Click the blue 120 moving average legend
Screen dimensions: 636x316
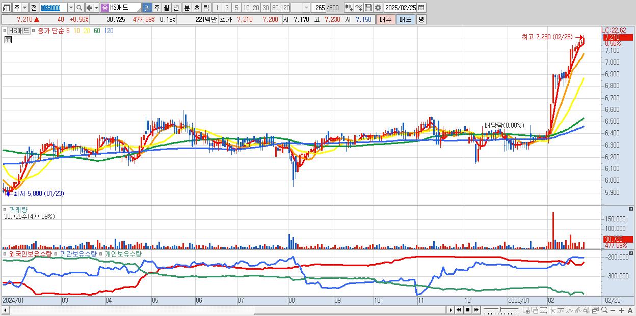coord(109,31)
